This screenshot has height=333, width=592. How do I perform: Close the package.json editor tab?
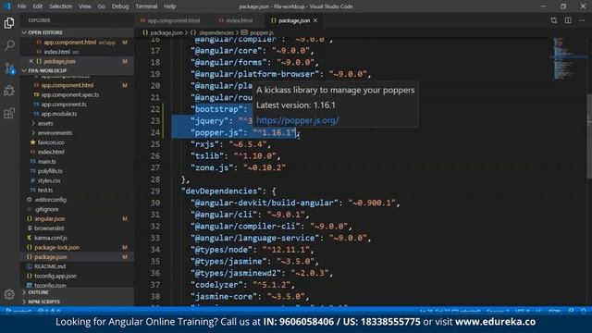tap(315, 20)
